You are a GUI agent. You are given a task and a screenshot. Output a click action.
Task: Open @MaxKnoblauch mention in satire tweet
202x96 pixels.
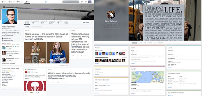click(x=56, y=78)
